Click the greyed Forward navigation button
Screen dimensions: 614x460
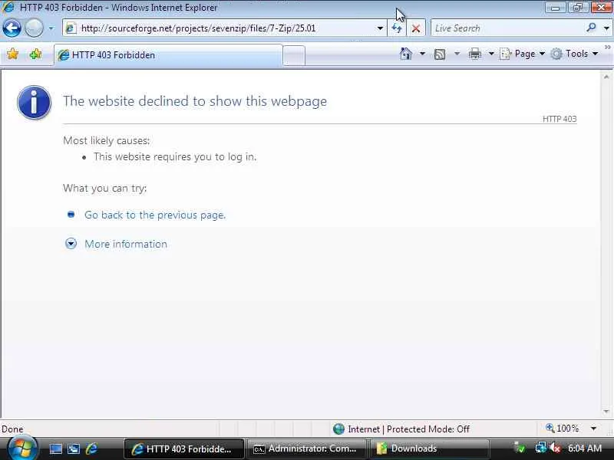pos(34,28)
